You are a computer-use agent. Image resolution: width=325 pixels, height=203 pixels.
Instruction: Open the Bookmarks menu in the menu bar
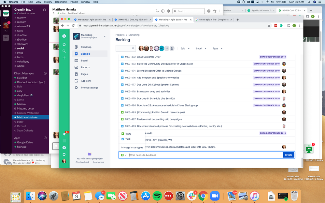pos(61,2)
